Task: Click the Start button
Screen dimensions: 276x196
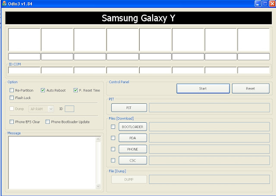Action: 203,88
